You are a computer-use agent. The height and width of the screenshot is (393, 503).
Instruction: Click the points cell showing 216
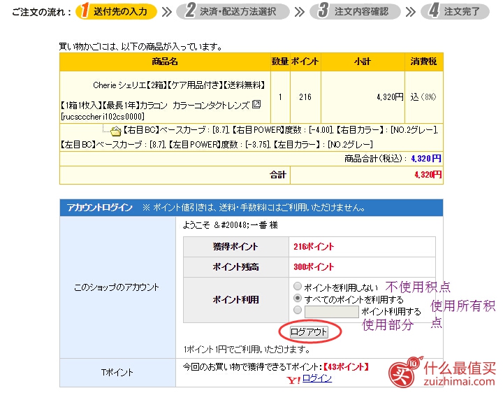pyautogui.click(x=305, y=97)
